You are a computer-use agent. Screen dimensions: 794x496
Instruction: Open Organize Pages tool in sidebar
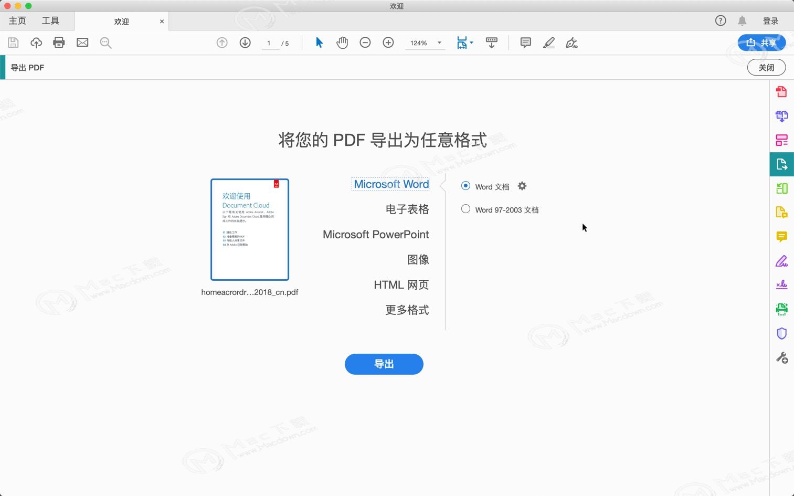(x=781, y=140)
